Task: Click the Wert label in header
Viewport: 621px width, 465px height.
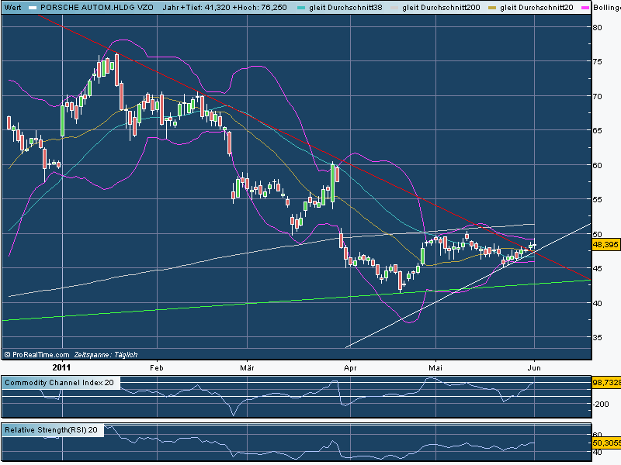Action: click(x=12, y=7)
